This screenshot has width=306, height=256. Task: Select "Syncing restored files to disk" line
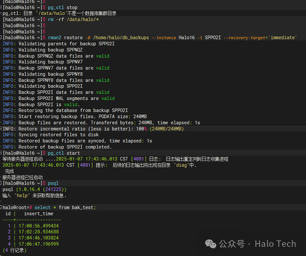(51, 135)
